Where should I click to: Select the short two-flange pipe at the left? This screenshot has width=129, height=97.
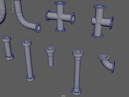(8, 48)
